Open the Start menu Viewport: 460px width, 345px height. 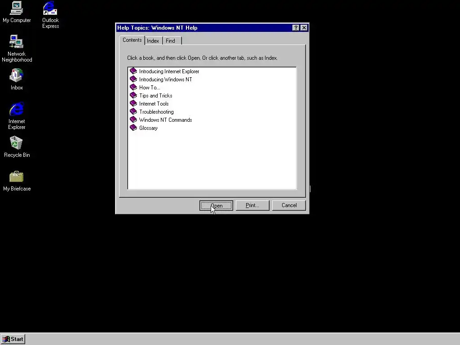point(13,339)
